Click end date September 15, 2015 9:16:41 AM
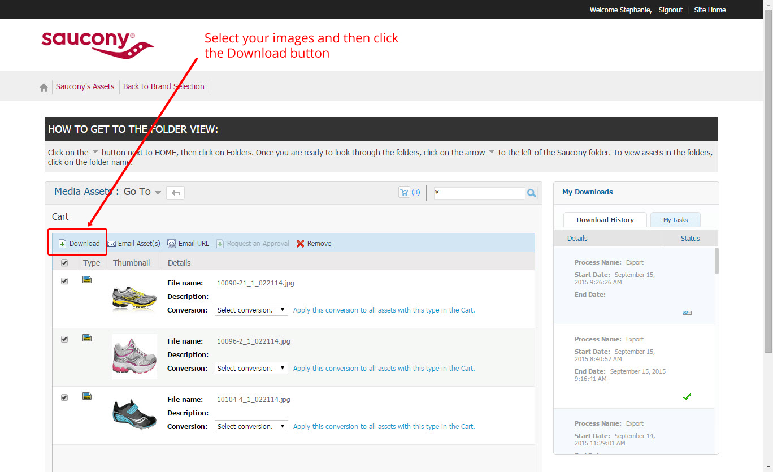 point(620,375)
